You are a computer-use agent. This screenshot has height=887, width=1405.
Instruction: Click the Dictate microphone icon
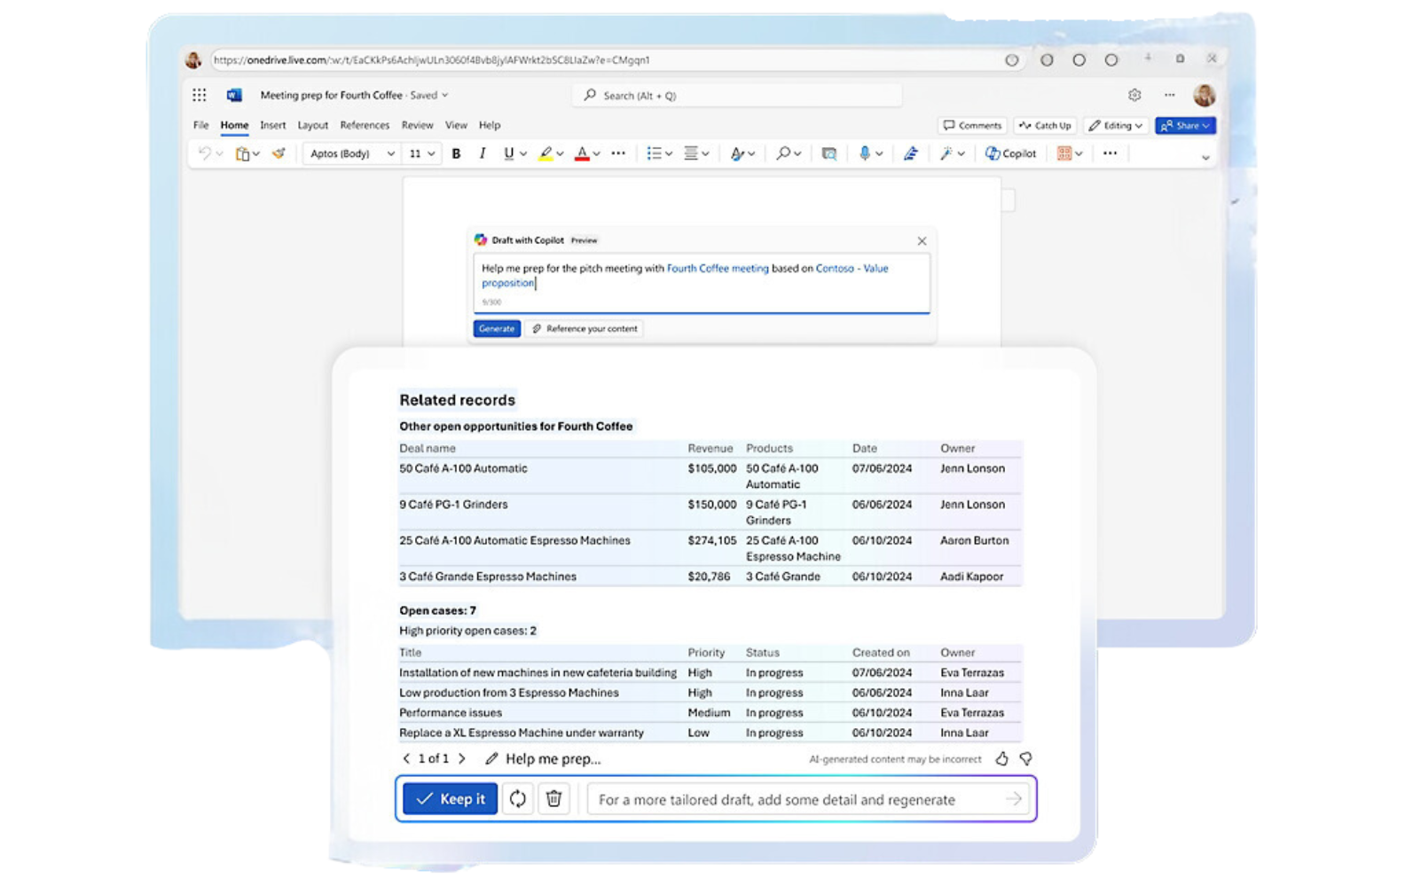pos(865,153)
